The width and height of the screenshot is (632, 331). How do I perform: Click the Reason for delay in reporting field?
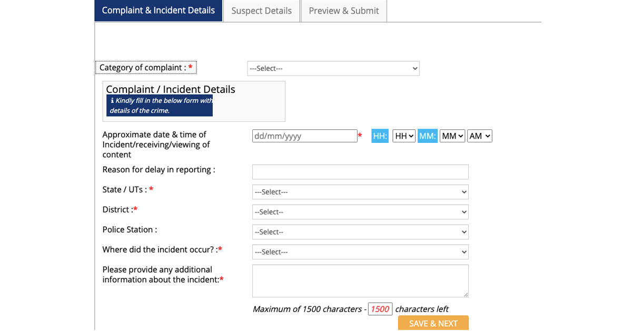click(x=360, y=172)
